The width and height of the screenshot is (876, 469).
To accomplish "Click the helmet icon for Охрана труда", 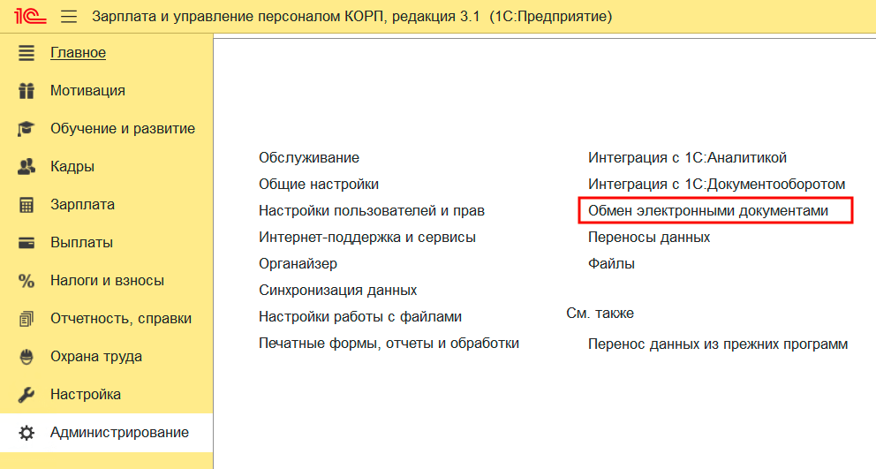I will (26, 356).
